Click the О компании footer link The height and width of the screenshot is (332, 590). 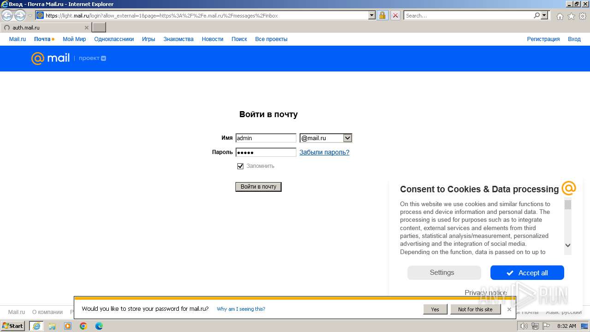click(x=47, y=312)
